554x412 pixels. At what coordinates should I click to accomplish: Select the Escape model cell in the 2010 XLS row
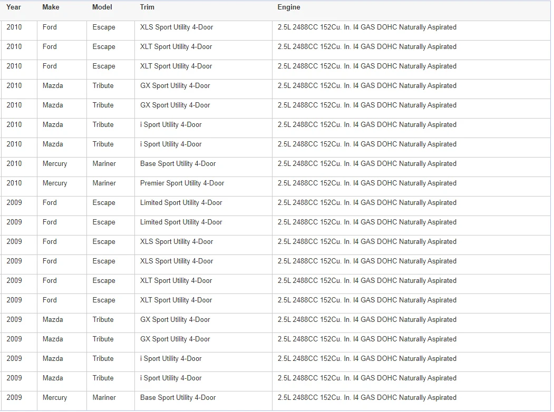(x=111, y=31)
